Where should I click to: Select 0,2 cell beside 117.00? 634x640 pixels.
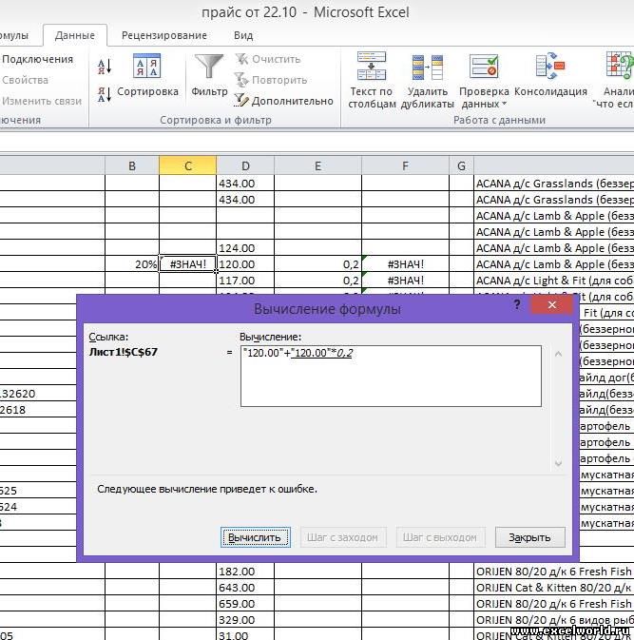pos(317,281)
